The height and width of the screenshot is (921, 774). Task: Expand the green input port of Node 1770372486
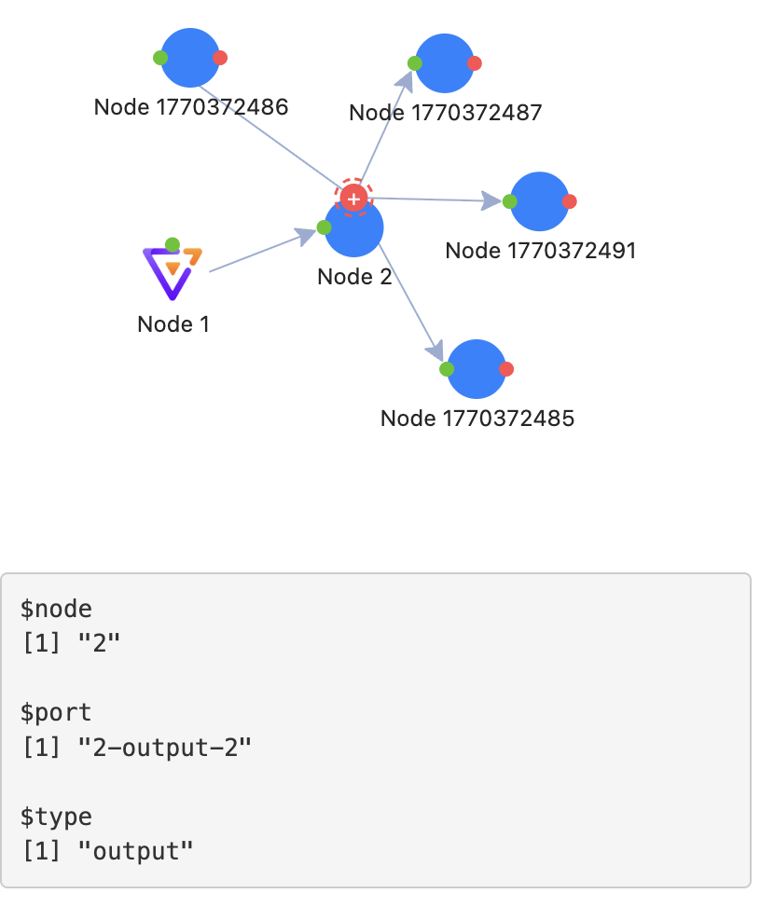coord(160,57)
